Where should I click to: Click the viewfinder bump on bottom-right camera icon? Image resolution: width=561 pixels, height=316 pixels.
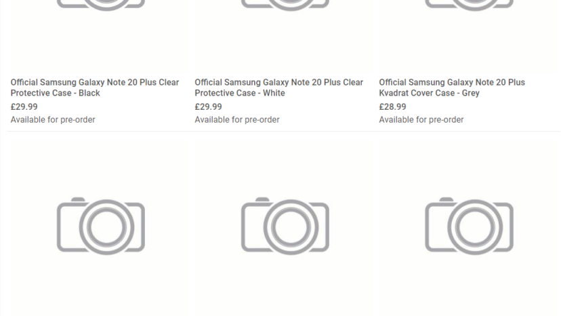[x=447, y=200]
